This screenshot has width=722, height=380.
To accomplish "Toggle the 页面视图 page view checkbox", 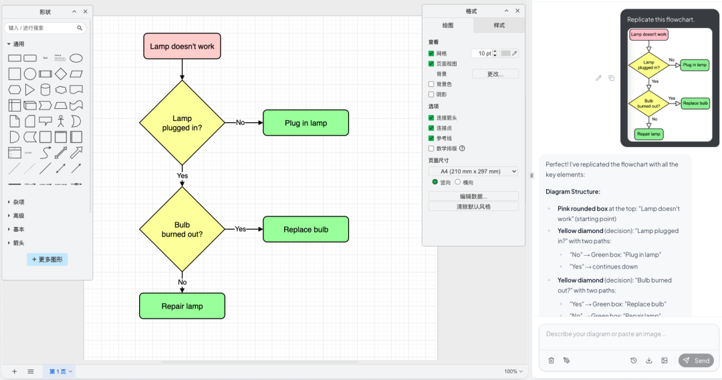I will (431, 63).
